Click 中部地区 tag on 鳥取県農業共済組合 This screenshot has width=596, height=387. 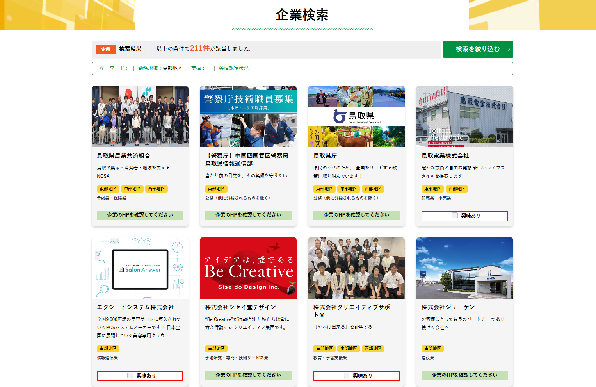(x=132, y=189)
